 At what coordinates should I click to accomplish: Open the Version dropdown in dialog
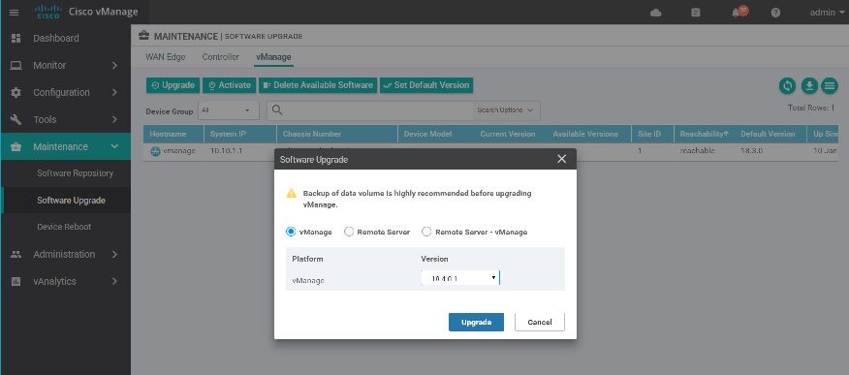point(460,278)
